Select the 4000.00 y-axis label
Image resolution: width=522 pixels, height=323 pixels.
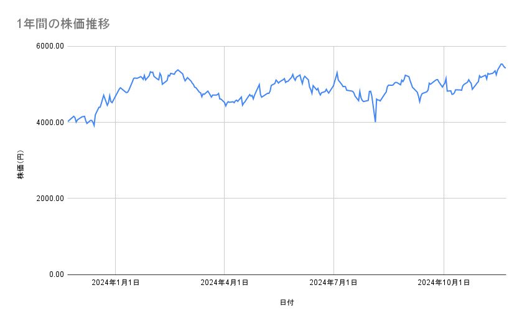tap(49, 123)
